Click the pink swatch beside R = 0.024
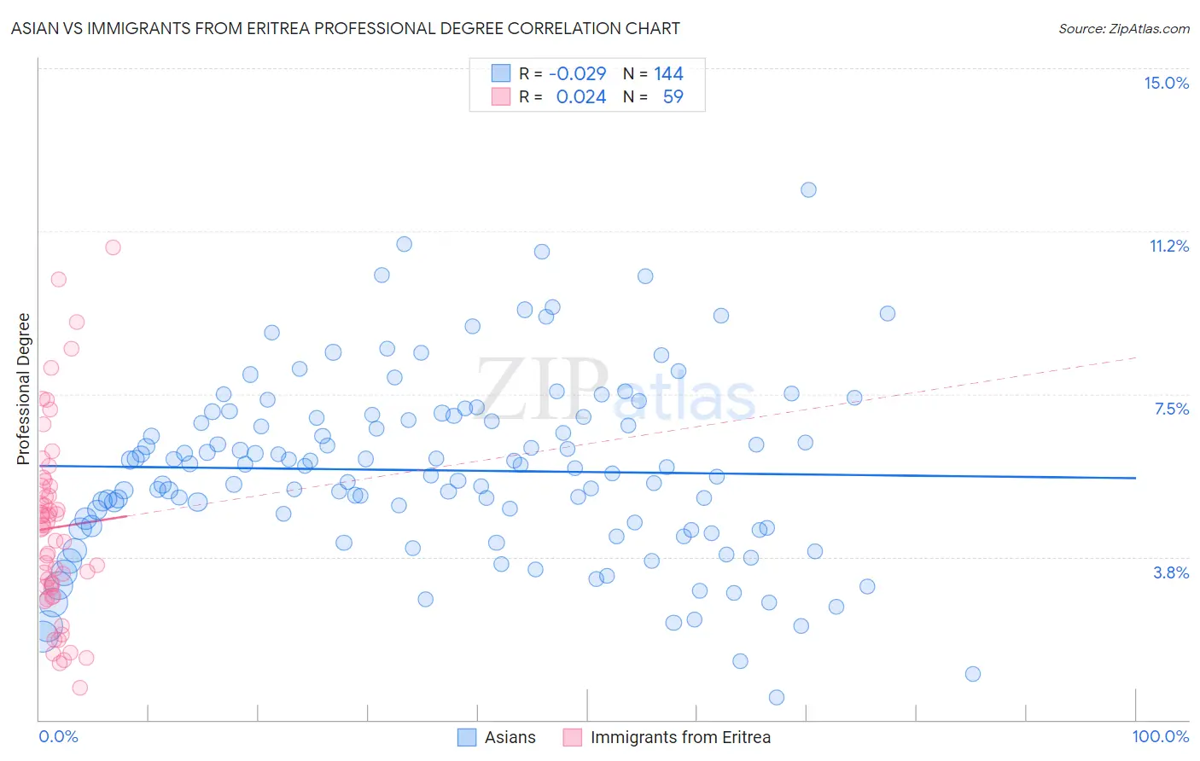 [500, 96]
